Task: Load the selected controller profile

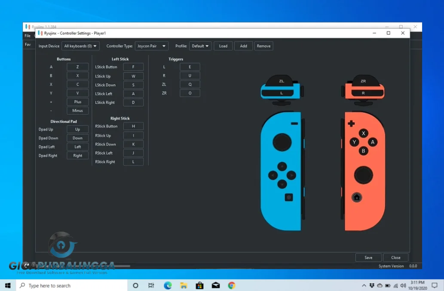Action: [223, 46]
